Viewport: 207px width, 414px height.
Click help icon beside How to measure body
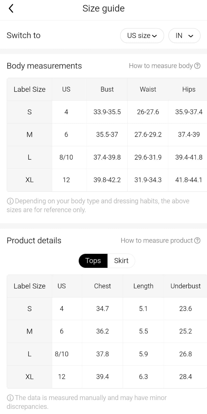[197, 66]
